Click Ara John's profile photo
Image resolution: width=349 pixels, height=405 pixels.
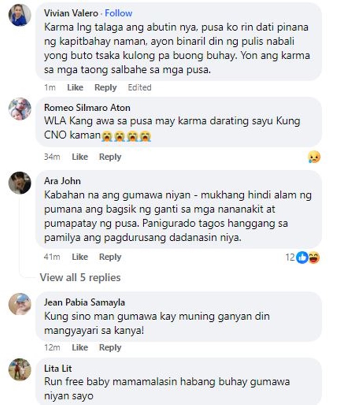tap(20, 182)
